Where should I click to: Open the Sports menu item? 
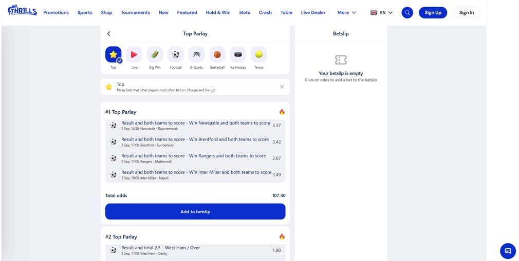point(85,12)
